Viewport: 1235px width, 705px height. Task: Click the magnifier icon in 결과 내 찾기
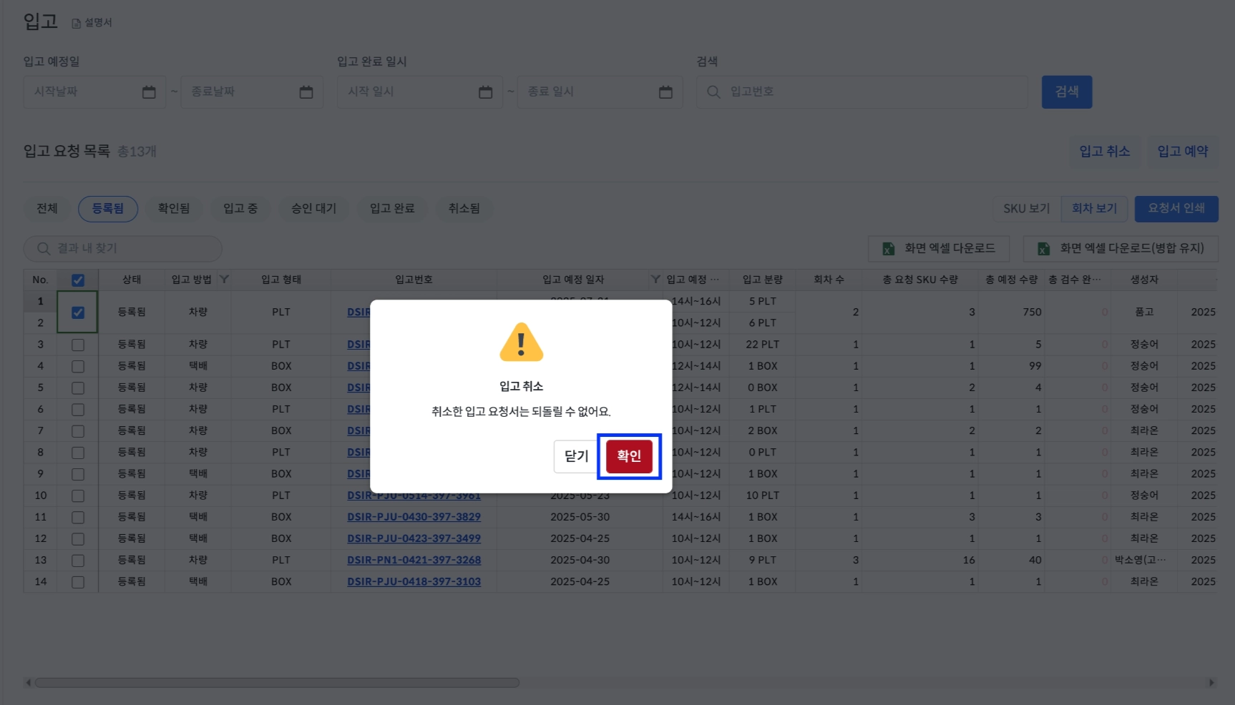[x=44, y=249]
